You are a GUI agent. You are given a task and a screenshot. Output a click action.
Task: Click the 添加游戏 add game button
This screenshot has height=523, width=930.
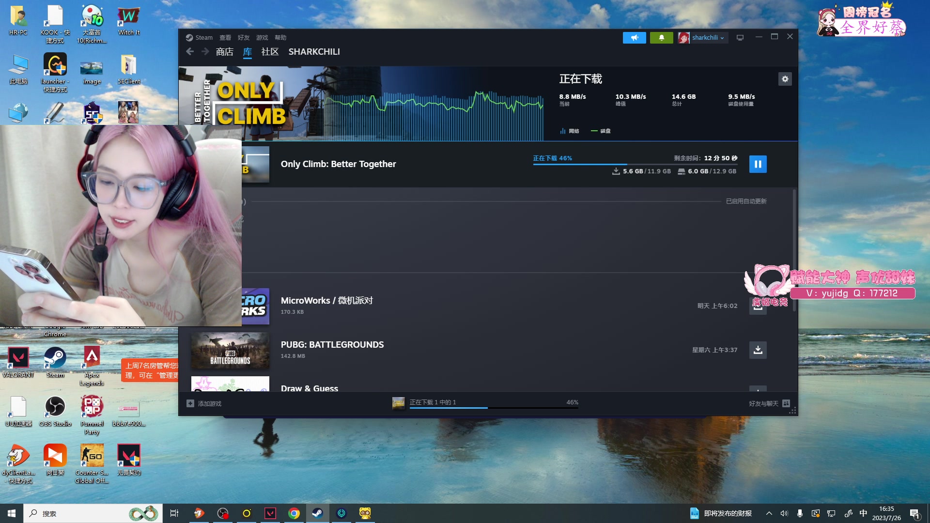pos(204,403)
